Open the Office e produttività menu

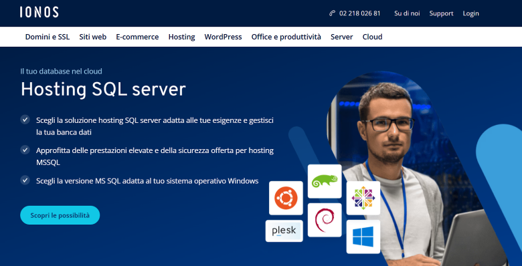click(286, 37)
